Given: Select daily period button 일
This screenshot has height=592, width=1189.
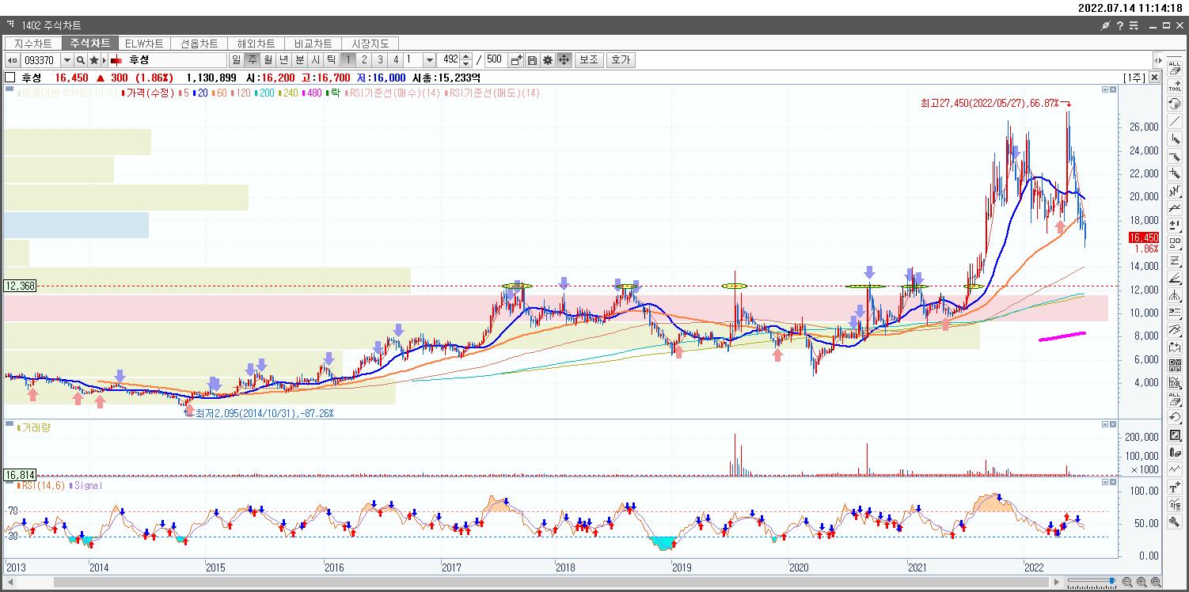Looking at the screenshot, I should pyautogui.click(x=236, y=59).
